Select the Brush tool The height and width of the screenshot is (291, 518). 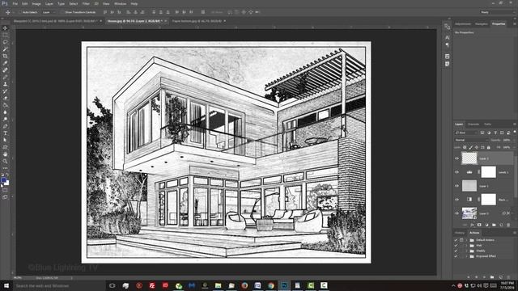(x=5, y=78)
